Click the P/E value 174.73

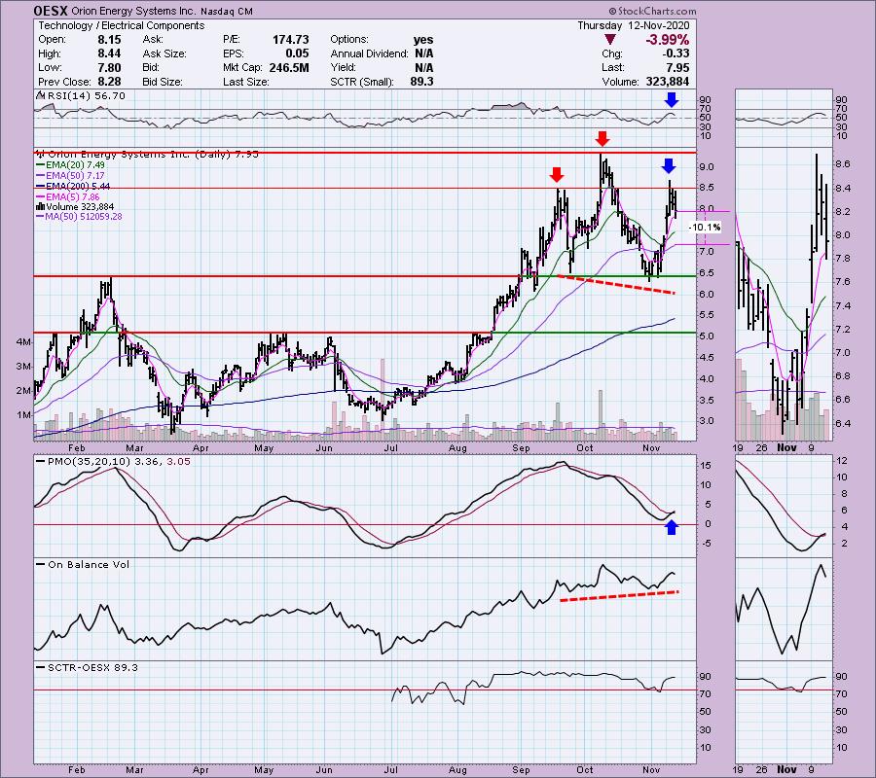pos(290,40)
